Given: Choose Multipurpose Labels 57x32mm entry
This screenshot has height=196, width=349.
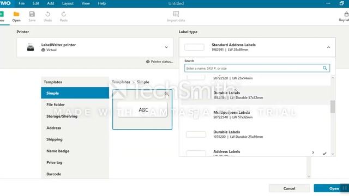Looking at the screenshot, I should pyautogui.click(x=255, y=115).
